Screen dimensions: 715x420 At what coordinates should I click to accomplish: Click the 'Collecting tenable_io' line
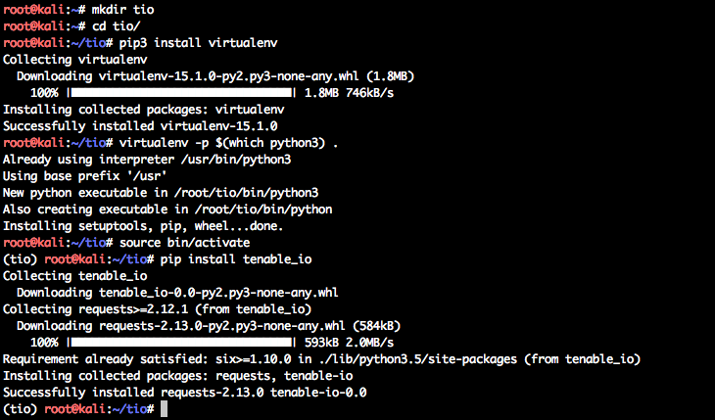click(x=74, y=276)
